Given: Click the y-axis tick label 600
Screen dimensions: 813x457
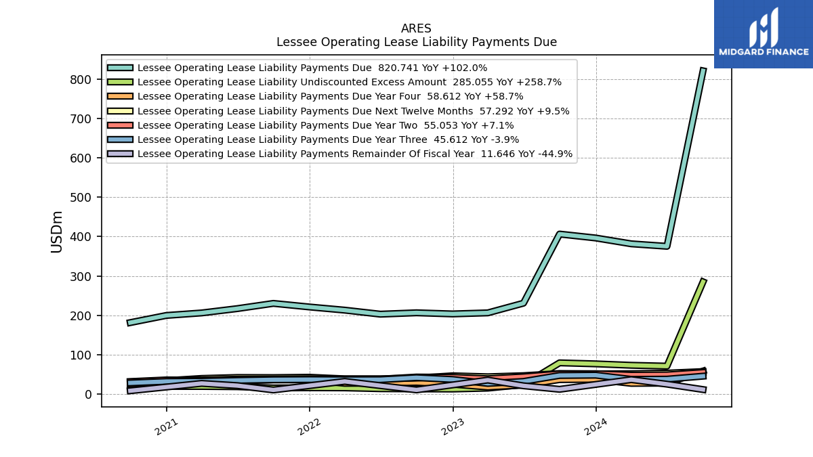Looking at the screenshot, I should 82,158.
